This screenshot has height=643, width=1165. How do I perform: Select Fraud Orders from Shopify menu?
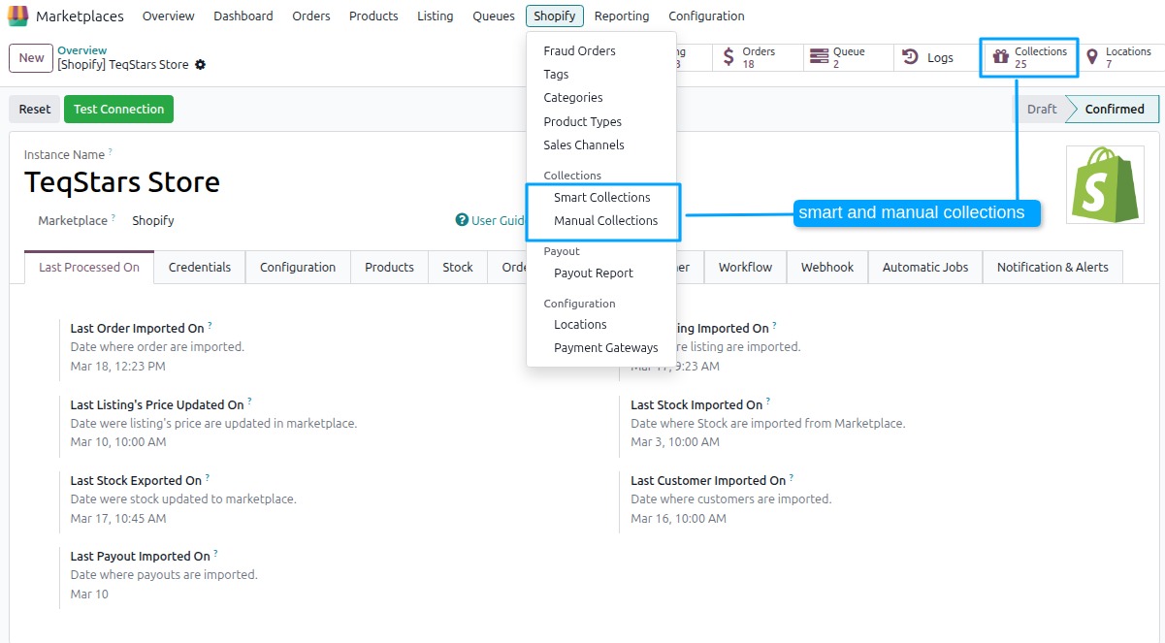[x=601, y=50]
